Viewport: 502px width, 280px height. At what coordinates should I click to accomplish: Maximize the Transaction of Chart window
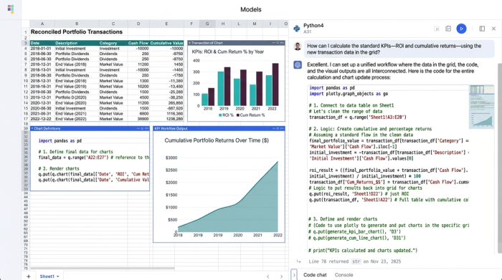coord(278,43)
